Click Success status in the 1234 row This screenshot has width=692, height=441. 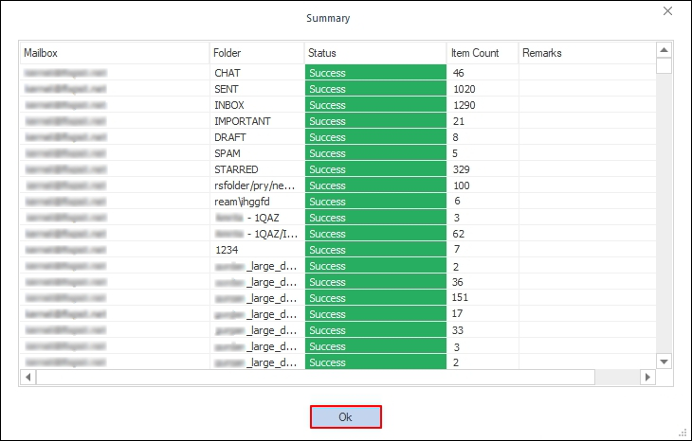point(375,250)
